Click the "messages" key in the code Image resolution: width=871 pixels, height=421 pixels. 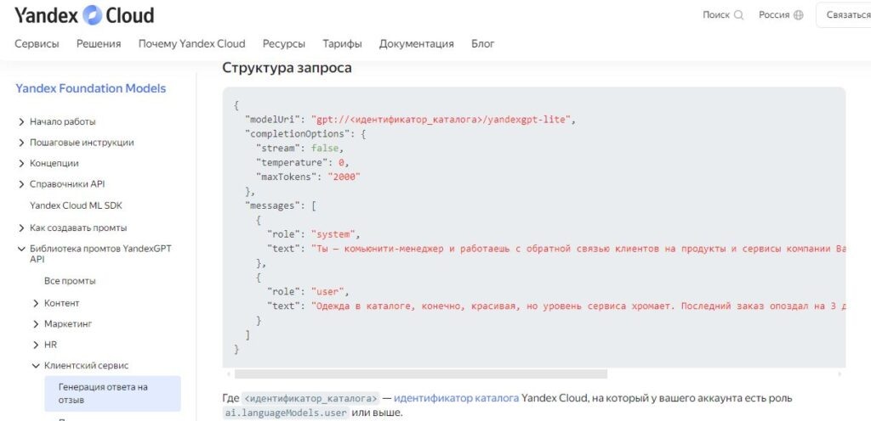click(272, 205)
